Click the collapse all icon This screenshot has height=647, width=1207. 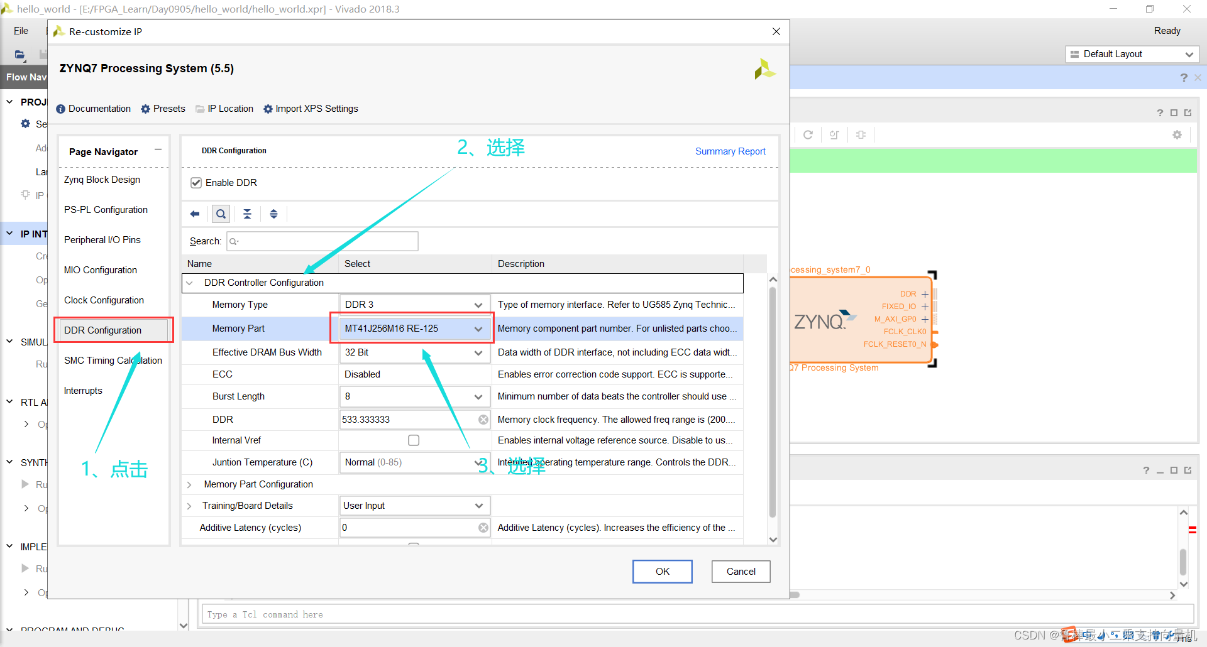coord(248,214)
